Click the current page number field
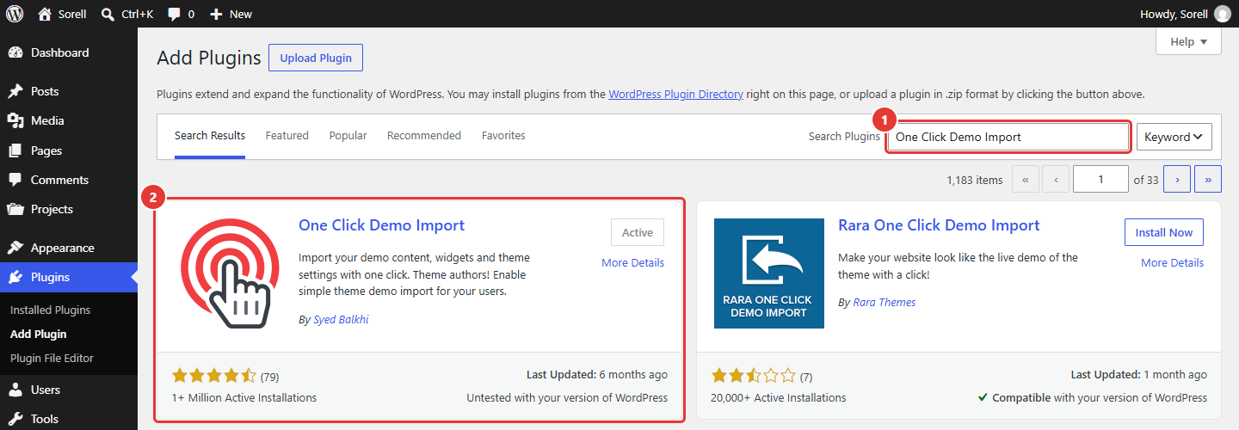This screenshot has width=1239, height=430. tap(1100, 180)
